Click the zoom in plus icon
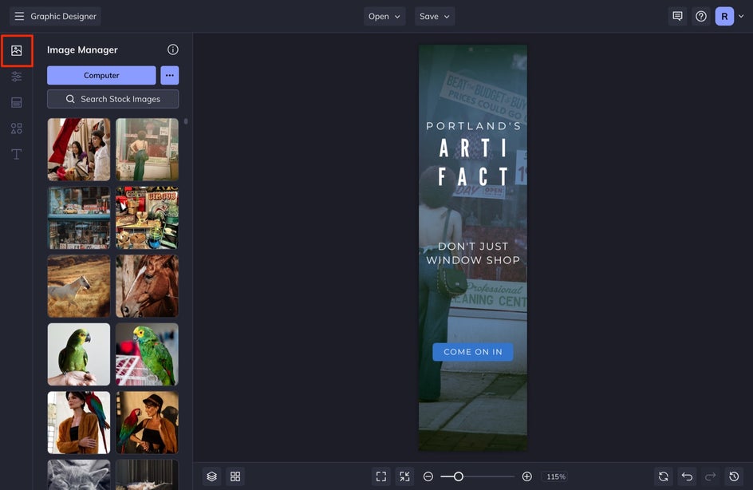Viewport: 753px width, 490px height. (526, 476)
